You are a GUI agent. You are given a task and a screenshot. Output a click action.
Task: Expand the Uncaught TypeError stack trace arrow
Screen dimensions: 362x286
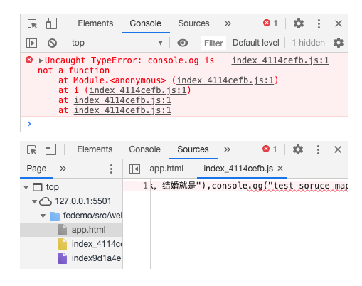pyautogui.click(x=41, y=60)
